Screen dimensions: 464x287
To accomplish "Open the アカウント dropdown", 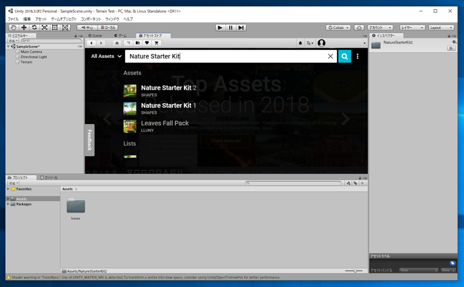I will click(380, 27).
